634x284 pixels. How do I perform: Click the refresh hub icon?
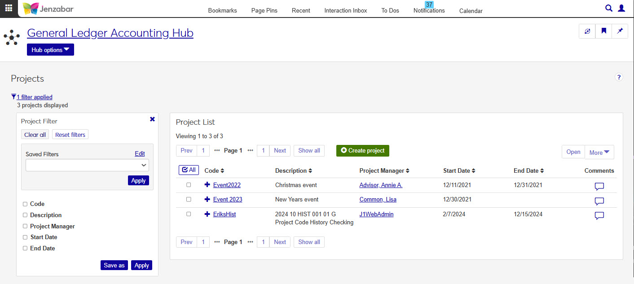[x=587, y=31]
